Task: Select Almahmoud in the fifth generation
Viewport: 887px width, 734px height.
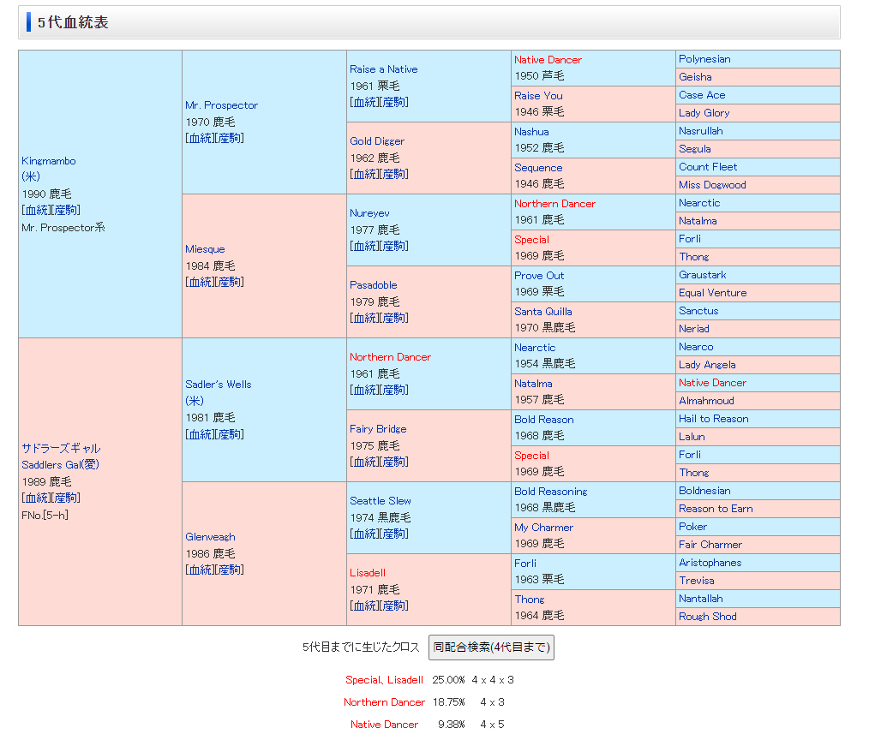Action: (x=706, y=401)
